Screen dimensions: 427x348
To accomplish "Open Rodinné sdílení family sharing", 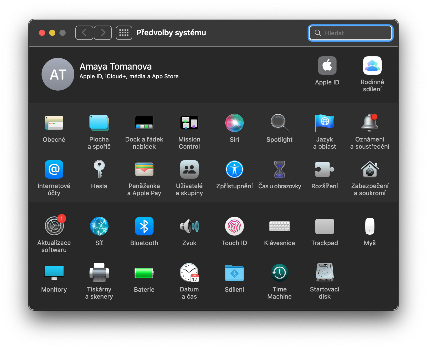I will (x=372, y=66).
